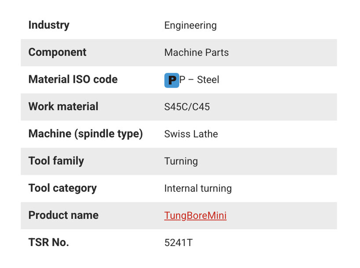This screenshot has height=268, width=360.
Task: Click the Internal turning value
Action: pyautogui.click(x=198, y=188)
